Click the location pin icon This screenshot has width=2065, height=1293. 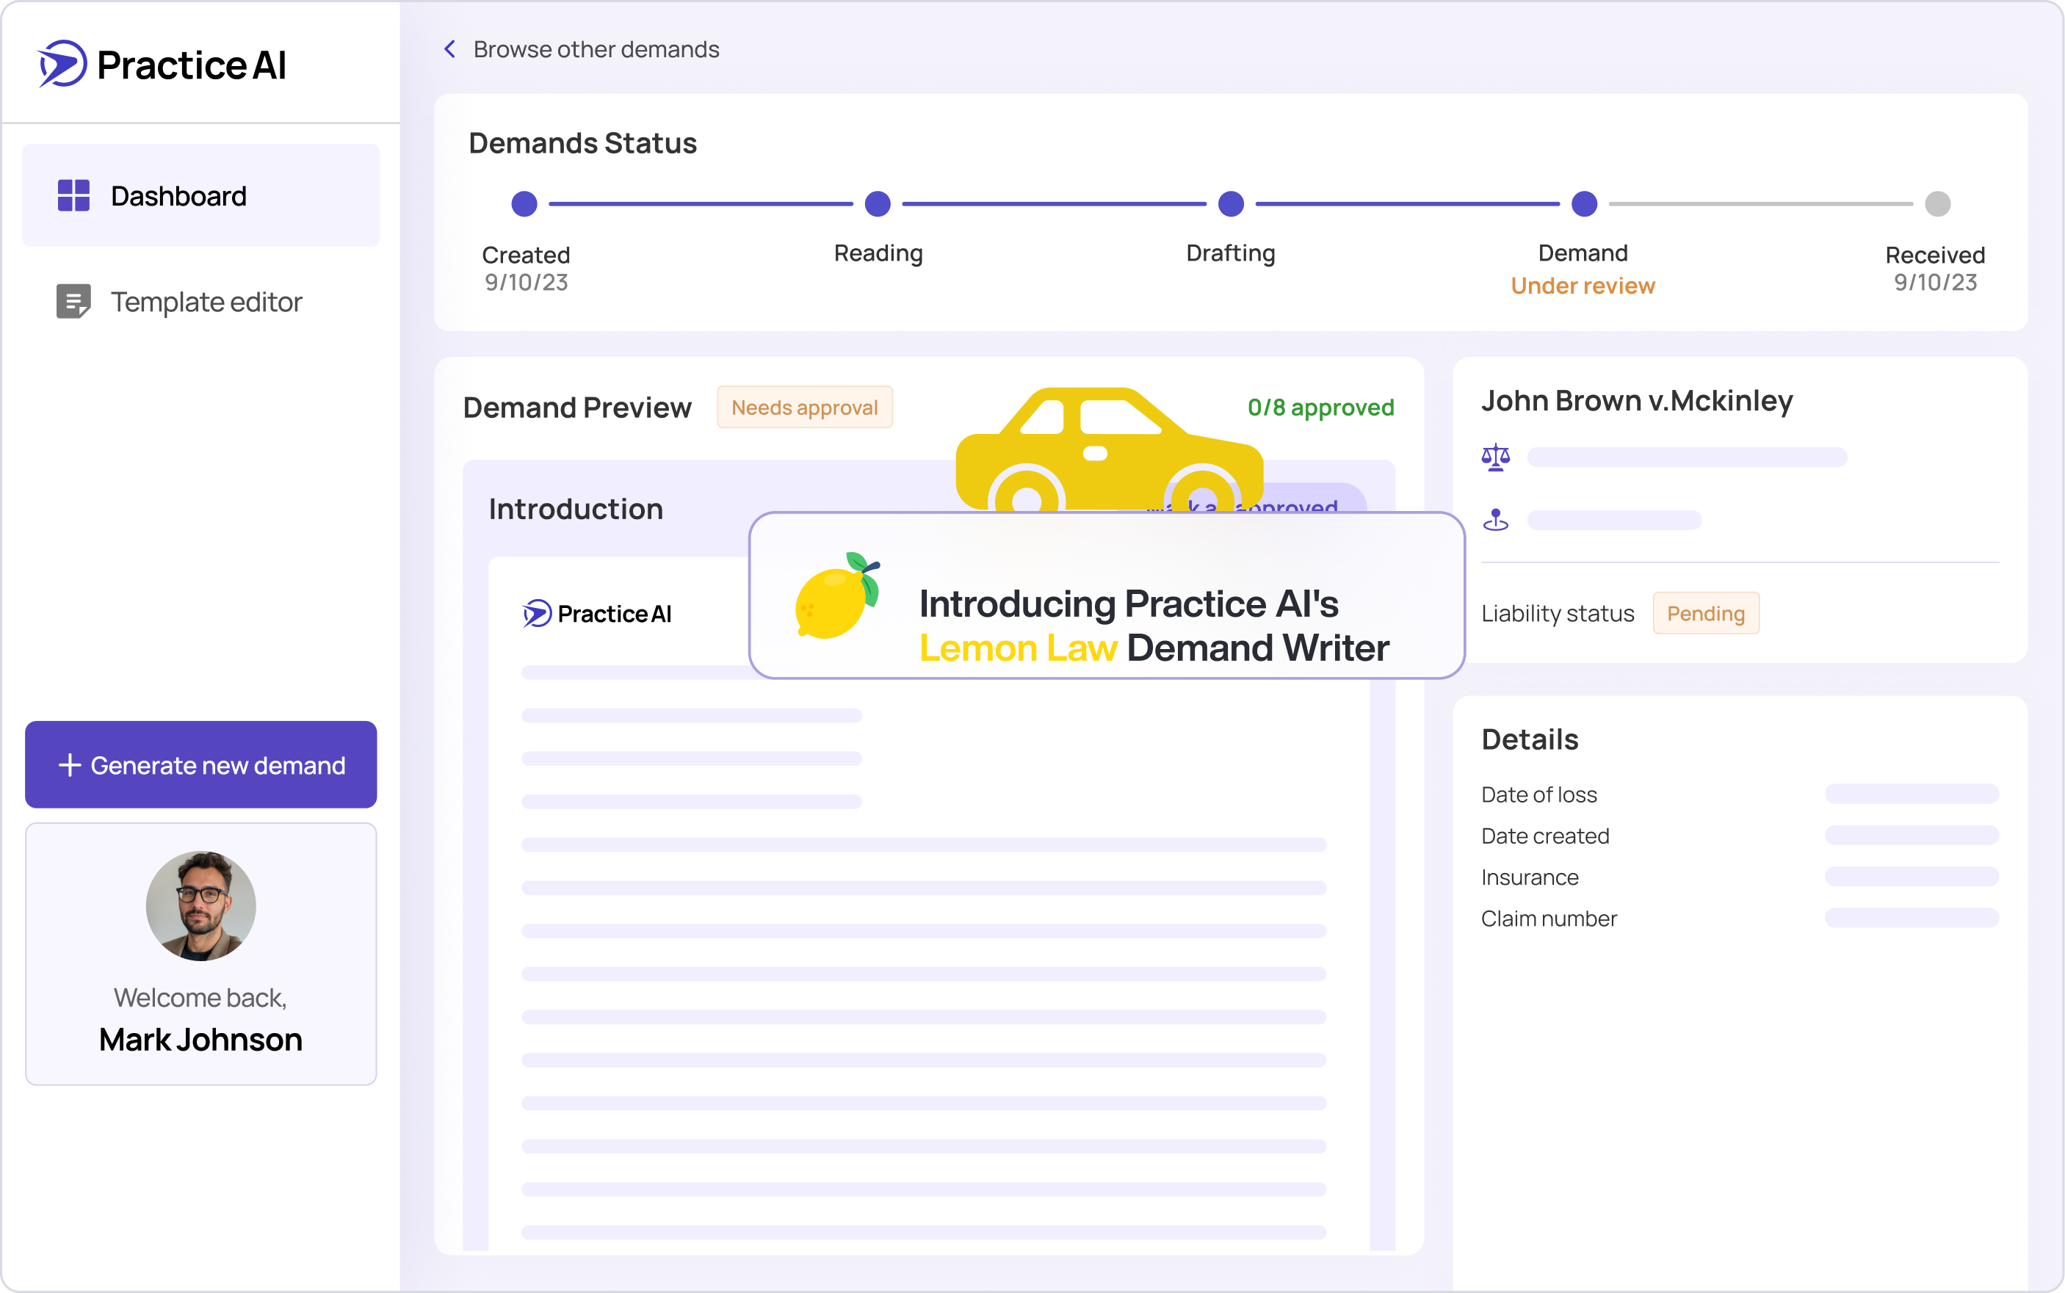[x=1496, y=520]
